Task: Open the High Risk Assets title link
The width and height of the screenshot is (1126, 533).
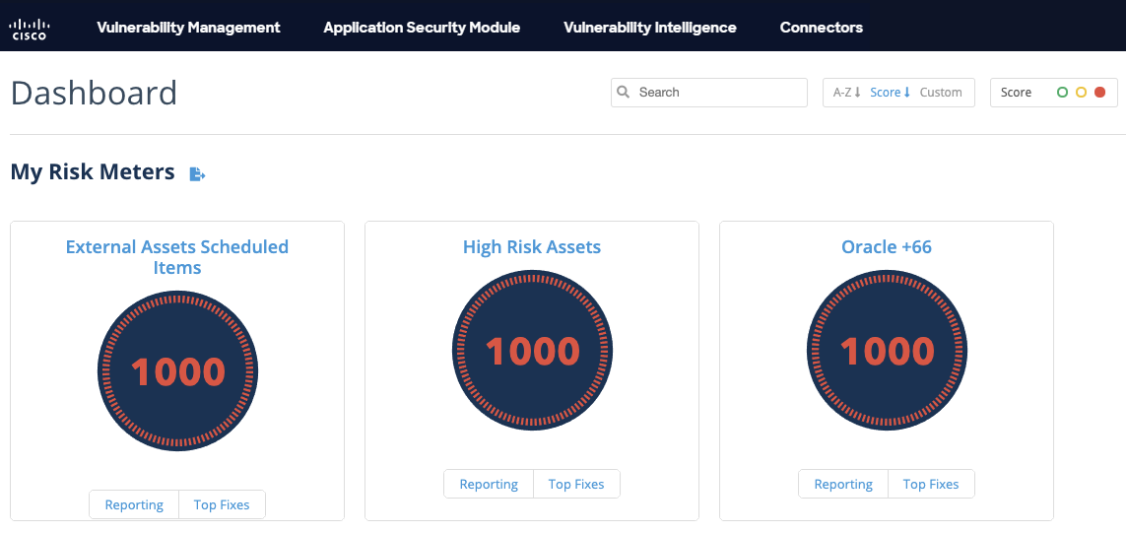Action: 532,247
